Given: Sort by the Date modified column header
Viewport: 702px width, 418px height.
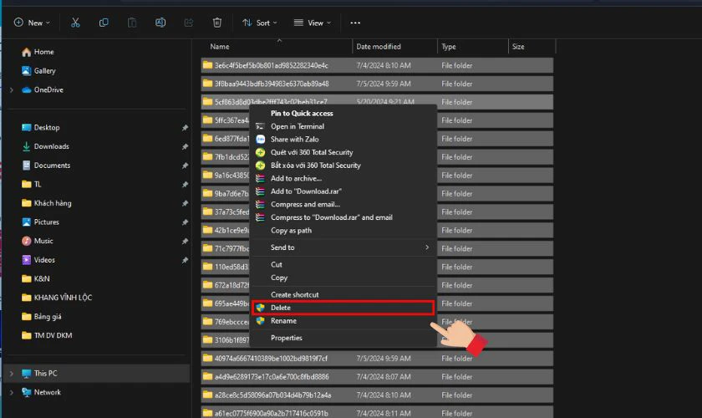Looking at the screenshot, I should [378, 47].
